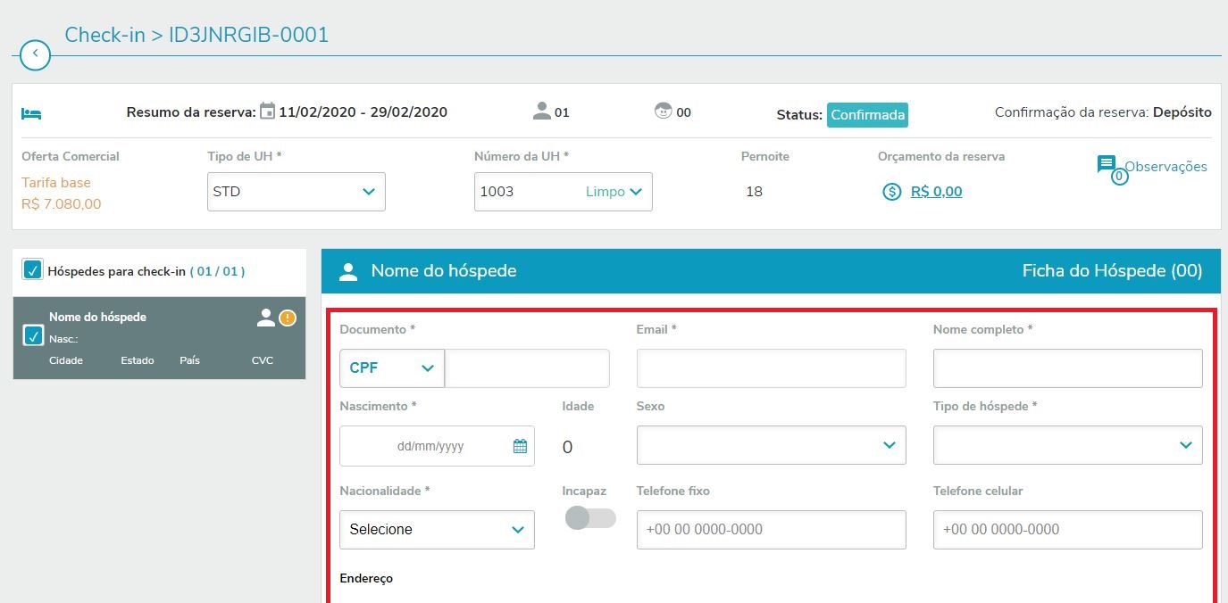The height and width of the screenshot is (603, 1228).
Task: Click Ficha do Hóspede (00) header text
Action: [x=1112, y=270]
